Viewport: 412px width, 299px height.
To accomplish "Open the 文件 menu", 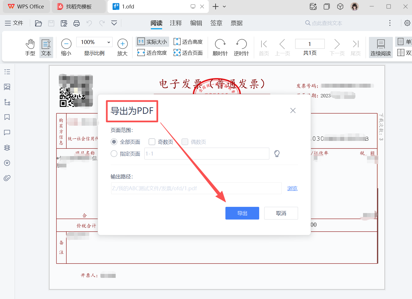I will (x=14, y=23).
